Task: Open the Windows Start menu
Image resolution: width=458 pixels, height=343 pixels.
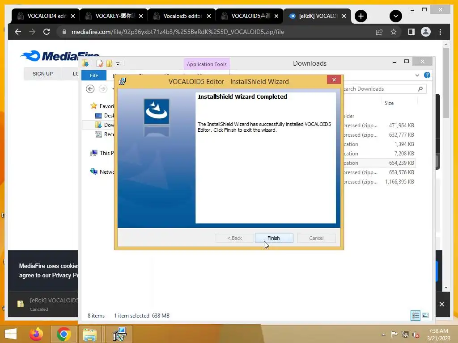Action: pos(11,334)
